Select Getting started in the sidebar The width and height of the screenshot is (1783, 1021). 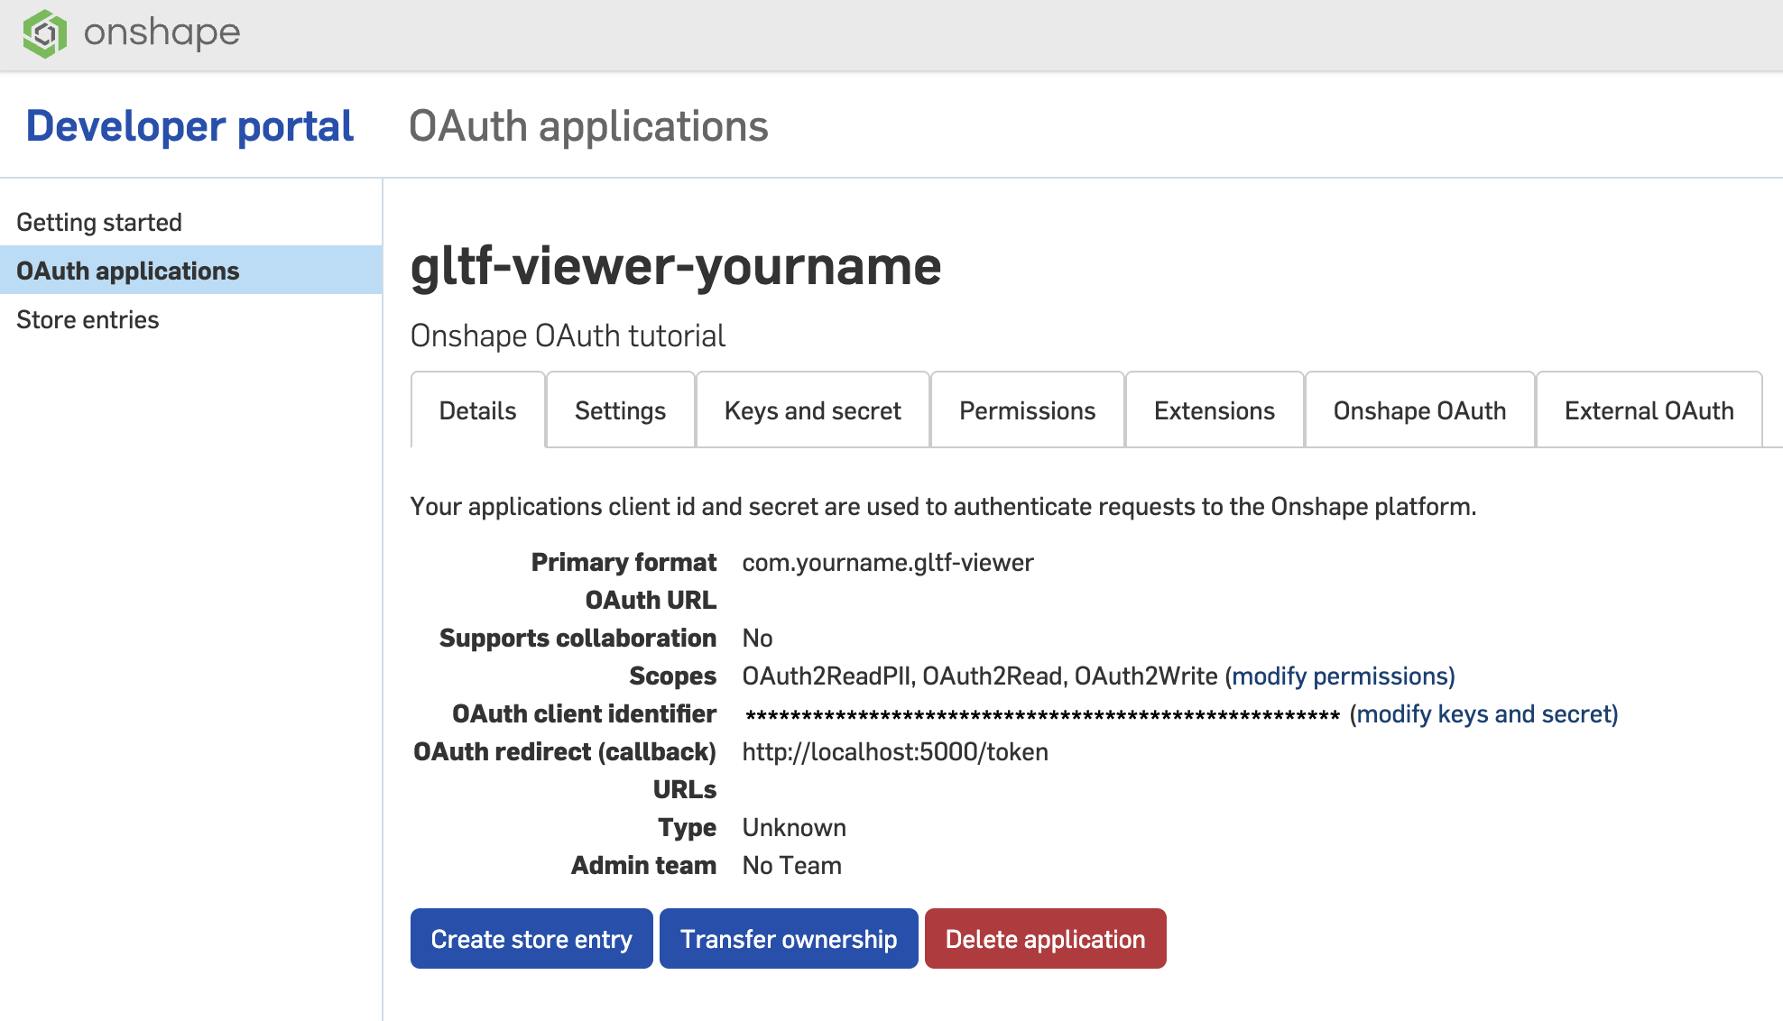pyautogui.click(x=100, y=221)
